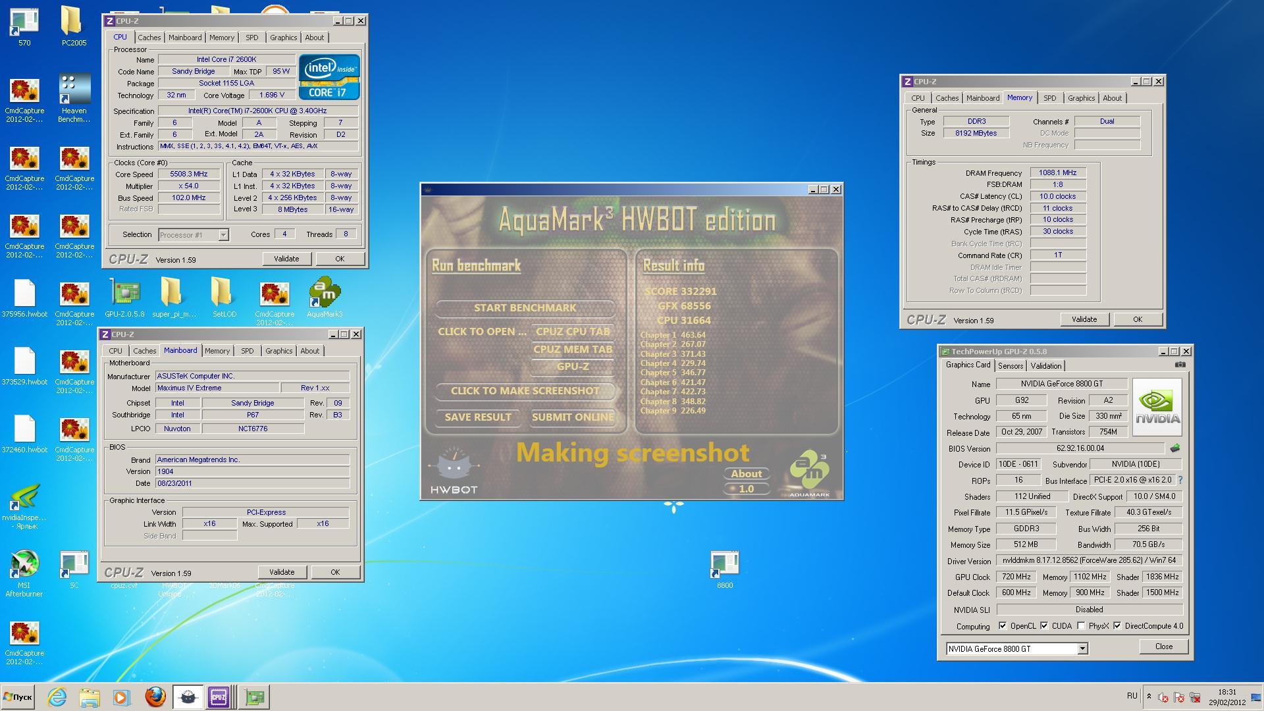This screenshot has width=1264, height=711.
Task: Open Internet Explorer from taskbar
Action: coord(57,697)
